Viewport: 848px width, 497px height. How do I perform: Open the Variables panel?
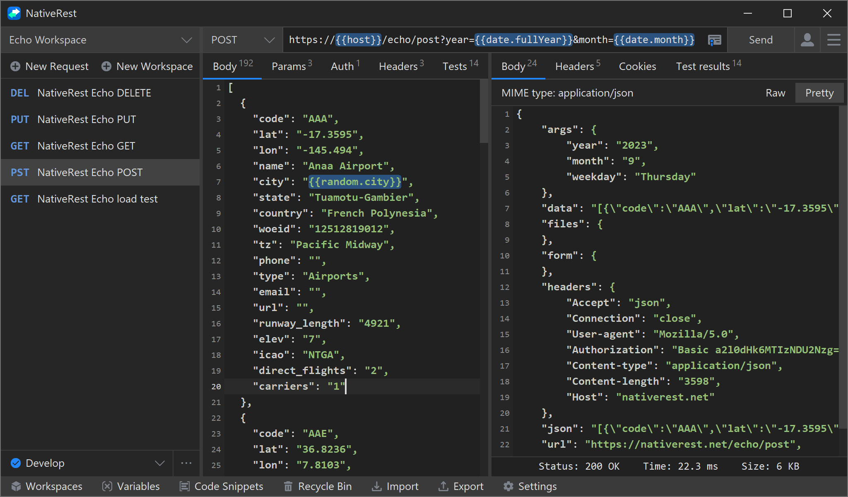point(131,486)
